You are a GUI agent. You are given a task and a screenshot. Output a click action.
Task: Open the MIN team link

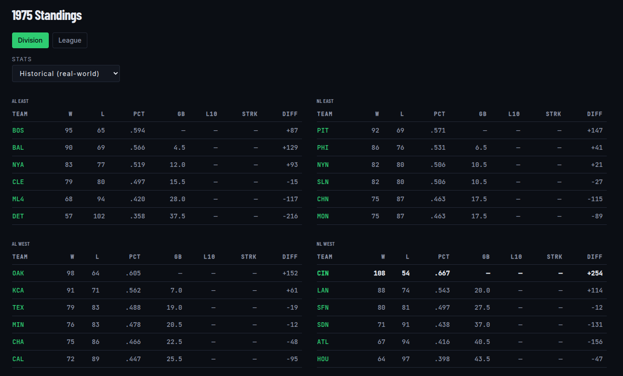coord(18,325)
